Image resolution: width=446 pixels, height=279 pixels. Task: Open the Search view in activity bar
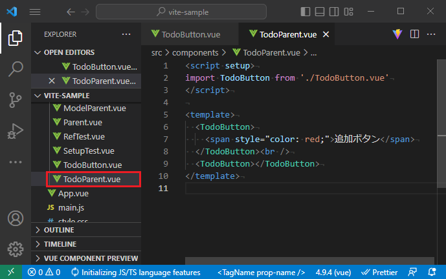(16, 68)
